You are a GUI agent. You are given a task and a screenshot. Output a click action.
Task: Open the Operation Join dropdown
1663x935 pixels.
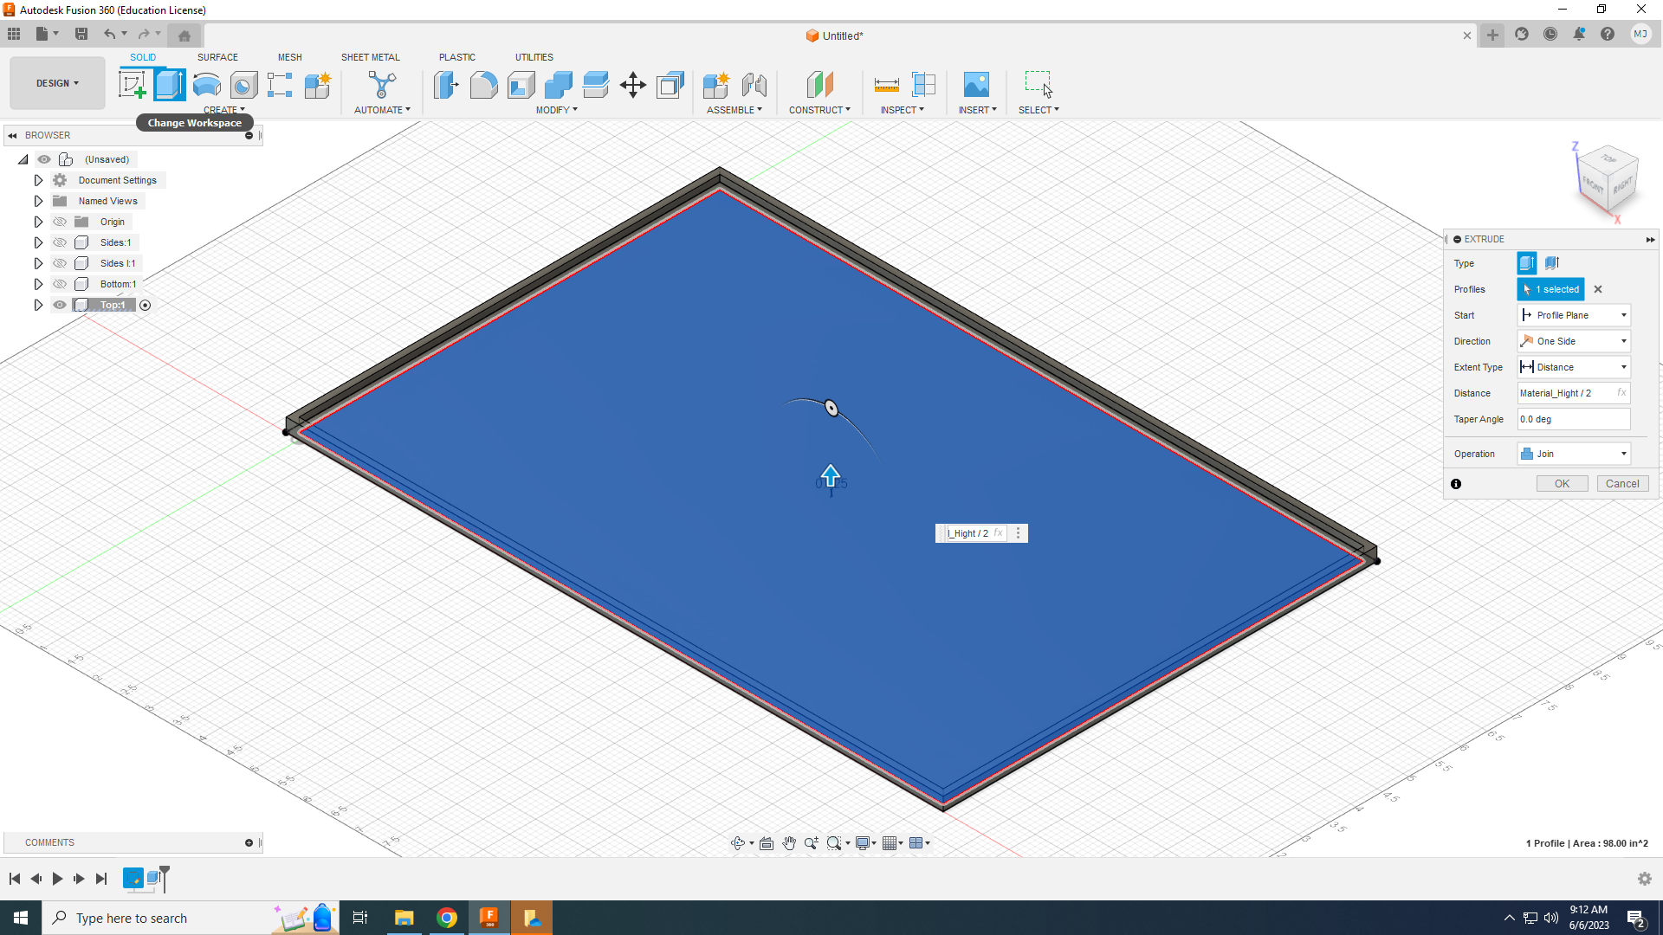[x=1574, y=454]
